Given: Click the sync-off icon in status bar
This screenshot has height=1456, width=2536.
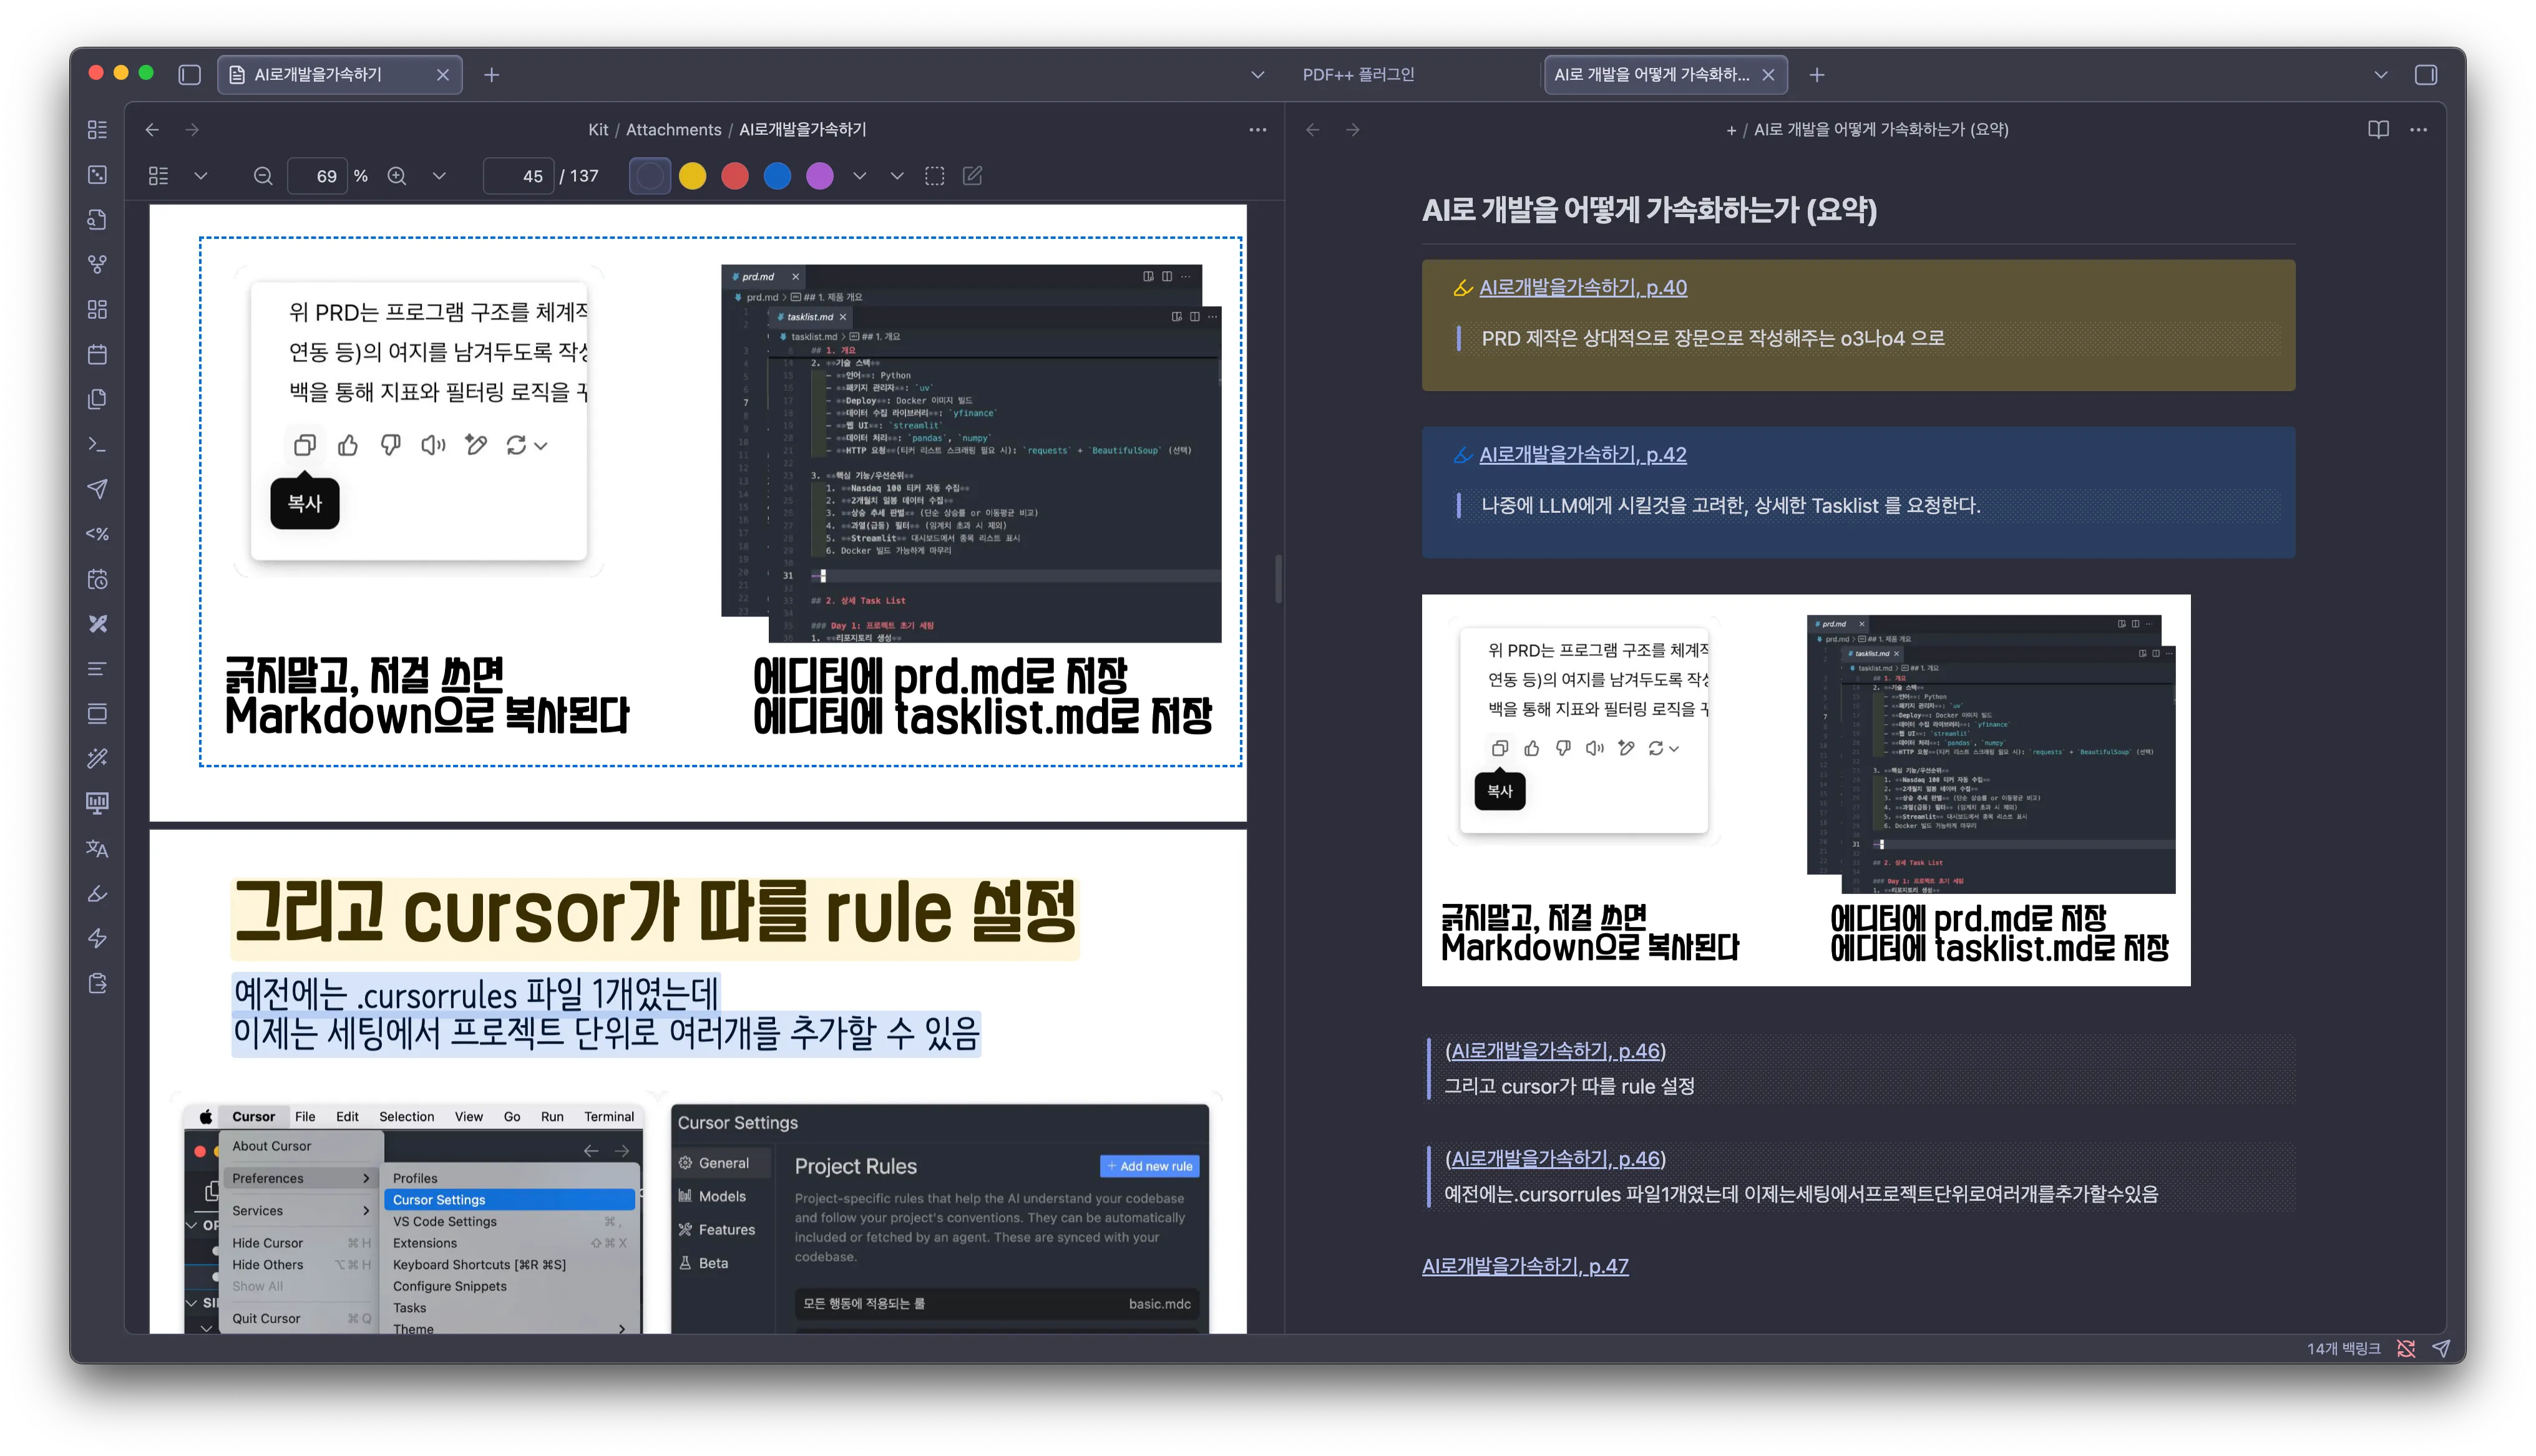Looking at the screenshot, I should (2406, 1349).
